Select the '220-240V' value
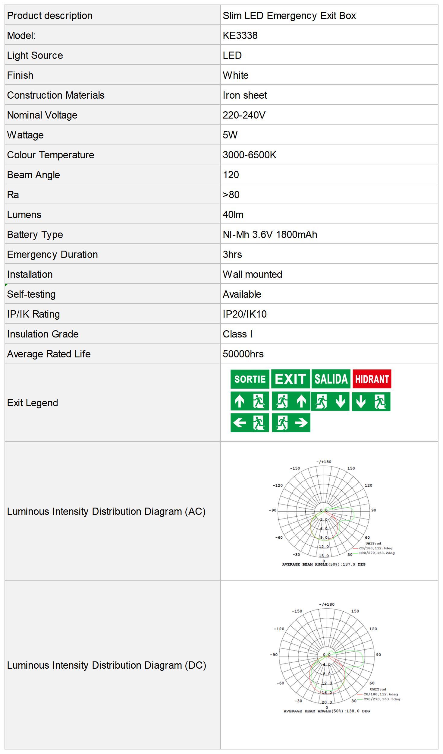443x754 pixels. pyautogui.click(x=244, y=115)
